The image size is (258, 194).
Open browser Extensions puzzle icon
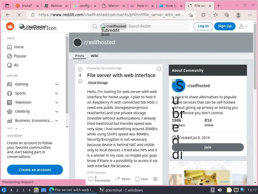tap(203, 15)
